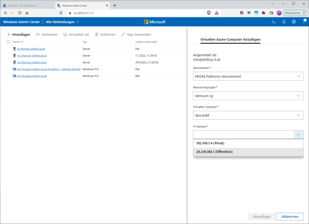This screenshot has width=309, height=224.
Task: Open browser tab list chevron
Action: tap(272, 4)
